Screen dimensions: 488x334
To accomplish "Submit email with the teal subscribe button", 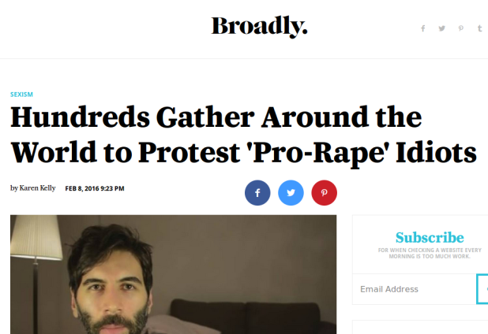I will [x=482, y=289].
